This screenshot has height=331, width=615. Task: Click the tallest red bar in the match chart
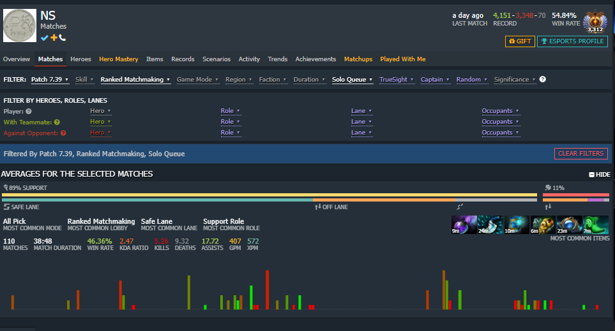pos(267,290)
